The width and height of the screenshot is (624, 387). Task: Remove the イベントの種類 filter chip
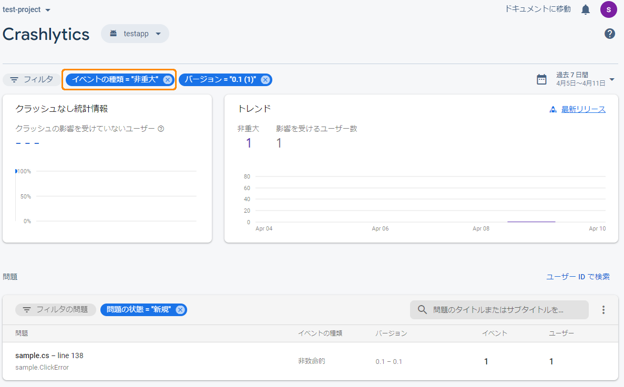167,79
